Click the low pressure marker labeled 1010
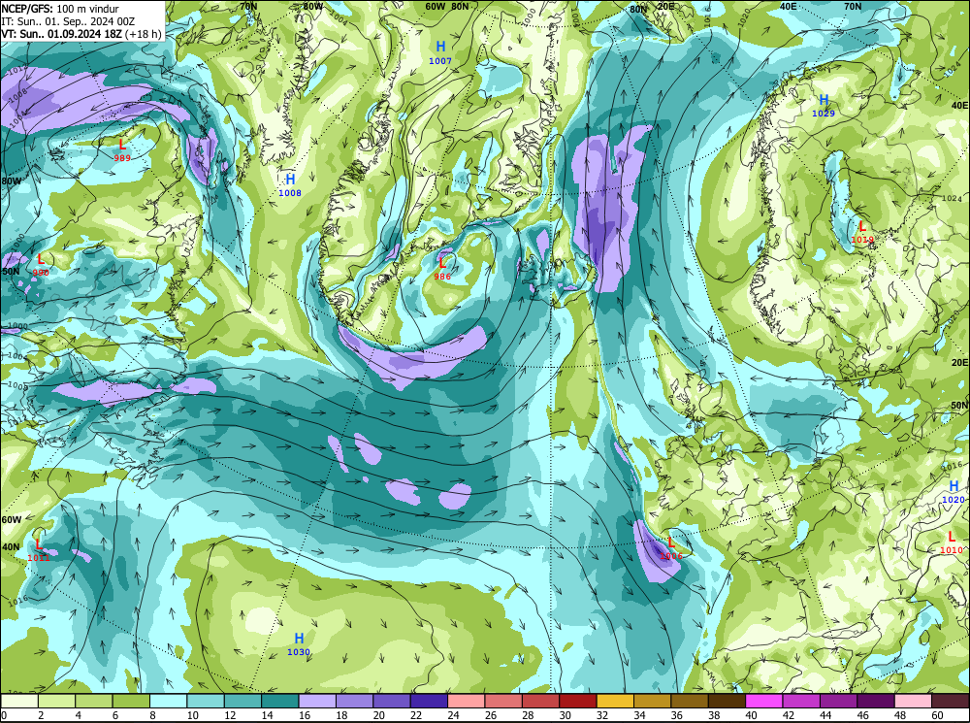 (952, 542)
